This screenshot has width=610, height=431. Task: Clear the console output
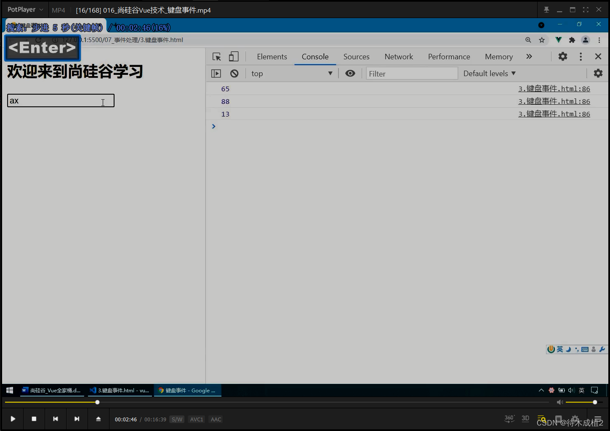234,74
